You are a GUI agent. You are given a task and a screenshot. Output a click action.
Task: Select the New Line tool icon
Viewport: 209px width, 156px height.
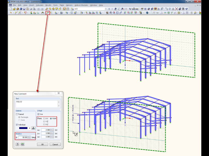[16, 13]
